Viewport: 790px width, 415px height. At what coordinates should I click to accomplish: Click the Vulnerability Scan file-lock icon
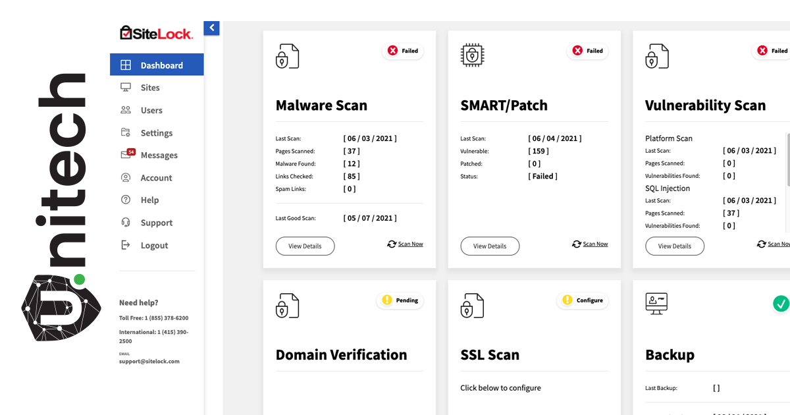click(x=657, y=56)
